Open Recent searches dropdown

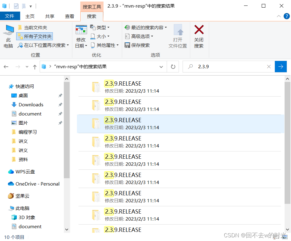(146, 28)
